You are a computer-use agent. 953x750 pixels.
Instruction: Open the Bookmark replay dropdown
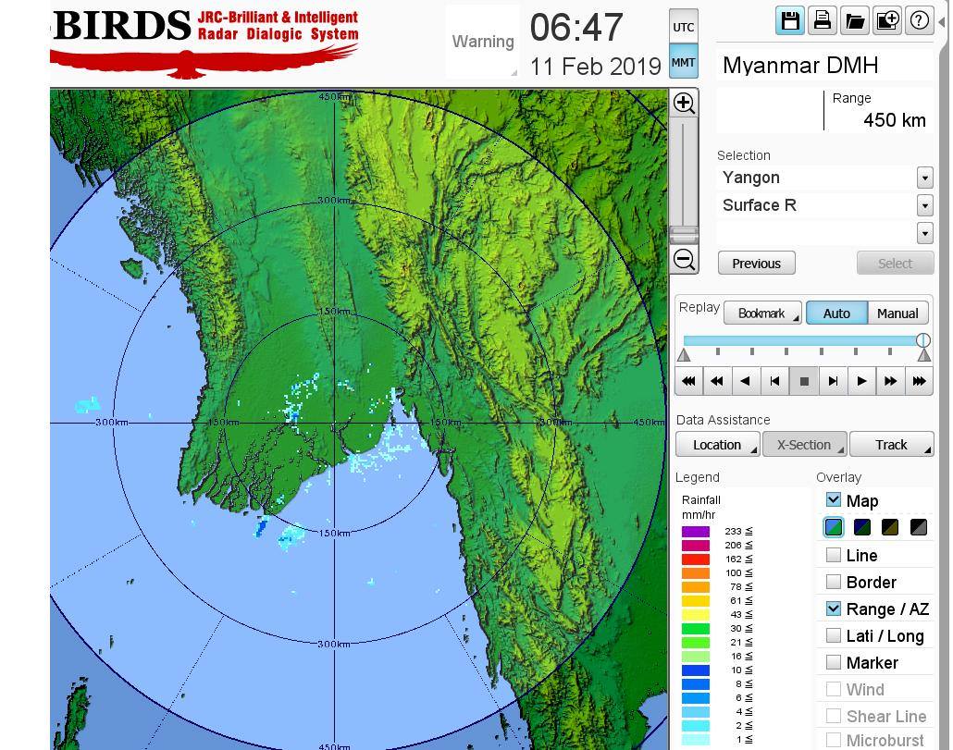pyautogui.click(x=762, y=314)
